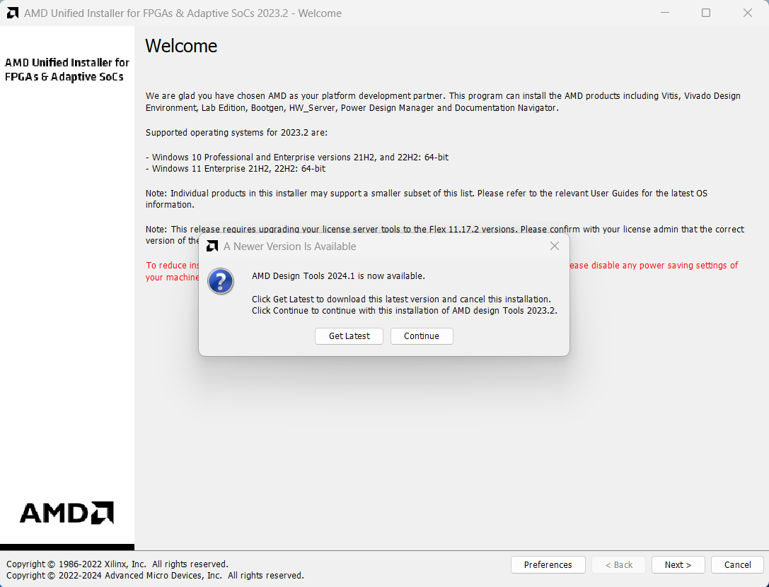769x587 pixels.
Task: Cancel the installation
Action: 737,565
